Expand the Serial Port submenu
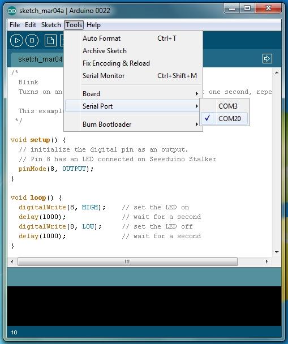The width and height of the screenshot is (288, 344). (x=134, y=106)
